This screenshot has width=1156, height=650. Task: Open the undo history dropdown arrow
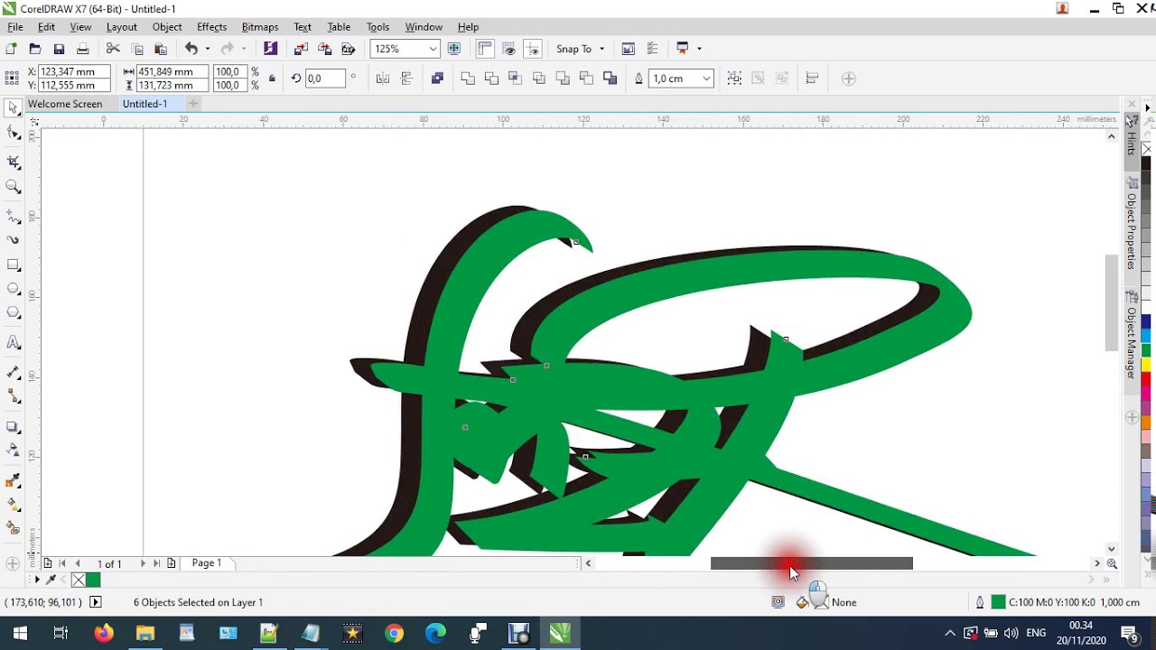[207, 49]
